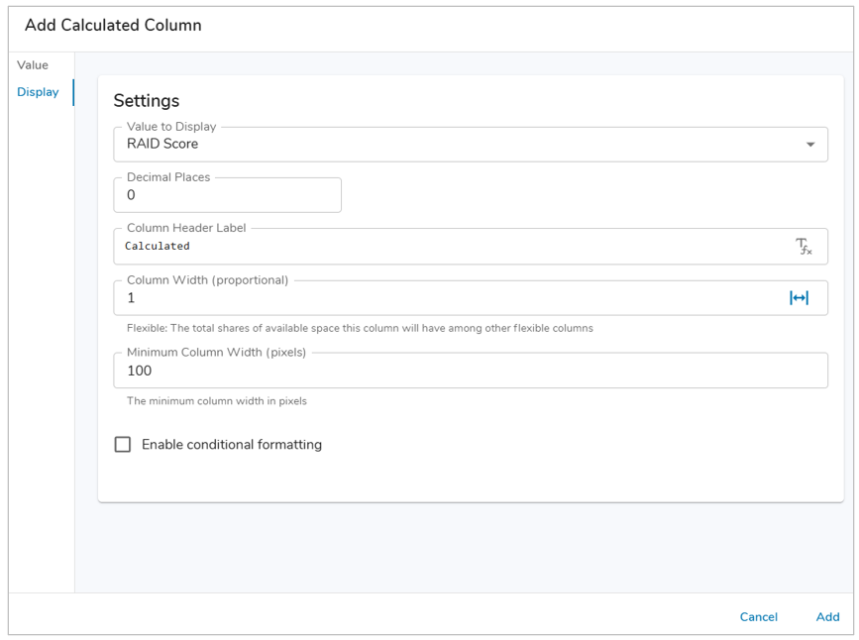Tick the Enable conditional formatting checkbox
This screenshot has width=859, height=640.
click(123, 445)
